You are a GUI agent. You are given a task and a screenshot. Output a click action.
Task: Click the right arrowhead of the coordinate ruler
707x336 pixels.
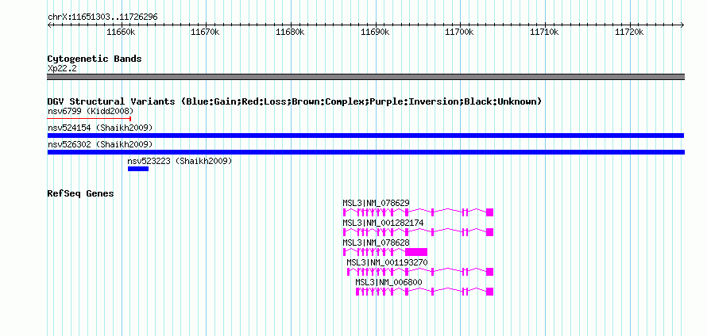pyautogui.click(x=682, y=25)
